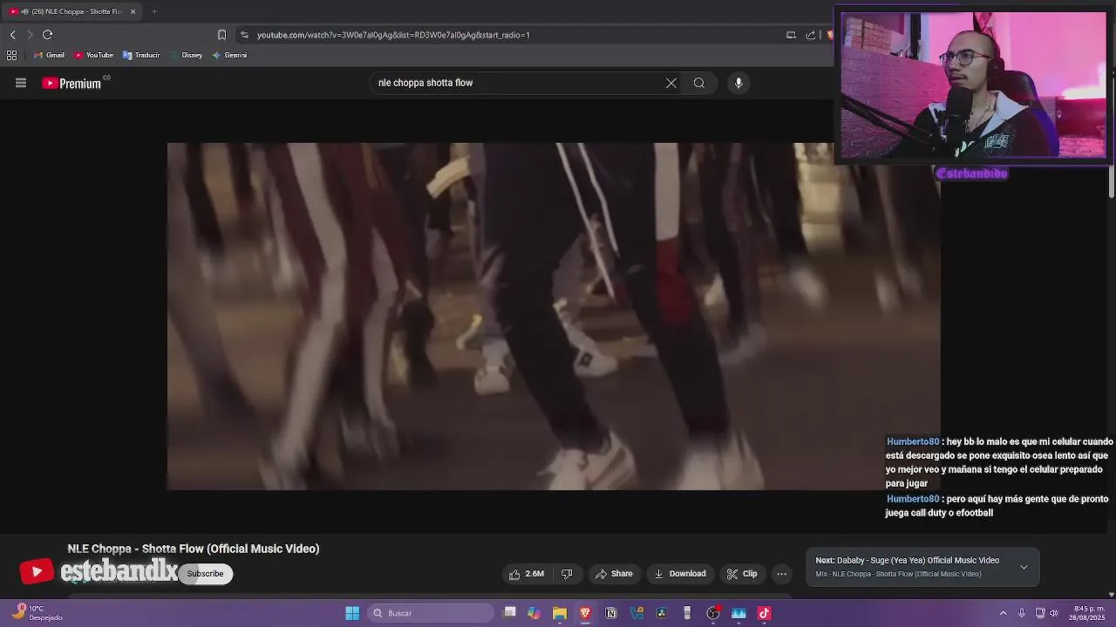Open more actions three-dot menu
The height and width of the screenshot is (627, 1116).
[x=782, y=574]
